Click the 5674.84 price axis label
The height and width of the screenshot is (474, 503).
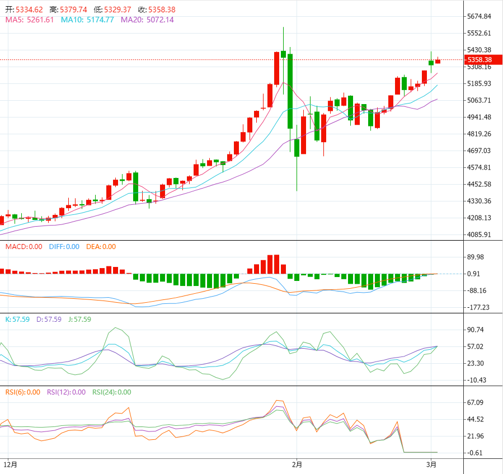[x=480, y=16]
